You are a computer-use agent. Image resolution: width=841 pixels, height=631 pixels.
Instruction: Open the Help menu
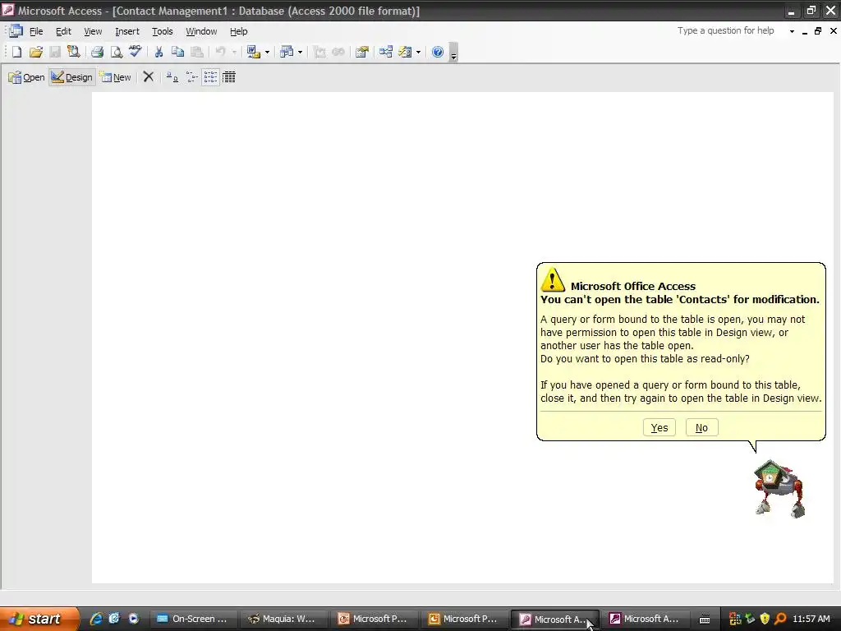(239, 31)
